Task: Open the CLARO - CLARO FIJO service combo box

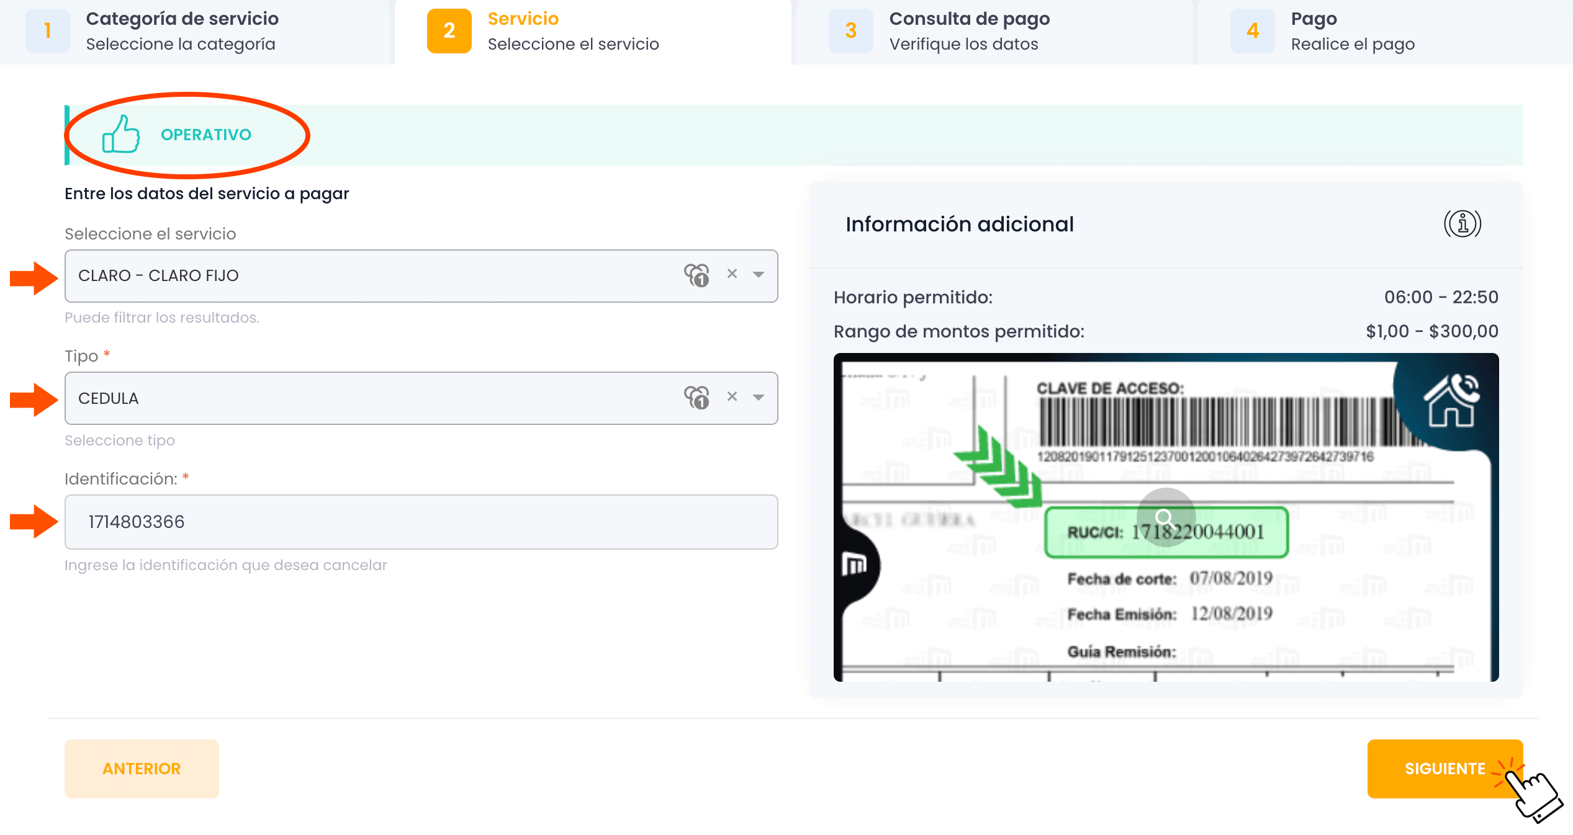Action: 421,276
